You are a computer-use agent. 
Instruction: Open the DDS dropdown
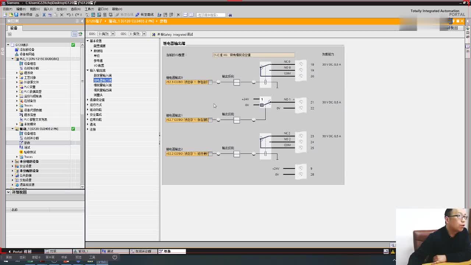(x=113, y=34)
